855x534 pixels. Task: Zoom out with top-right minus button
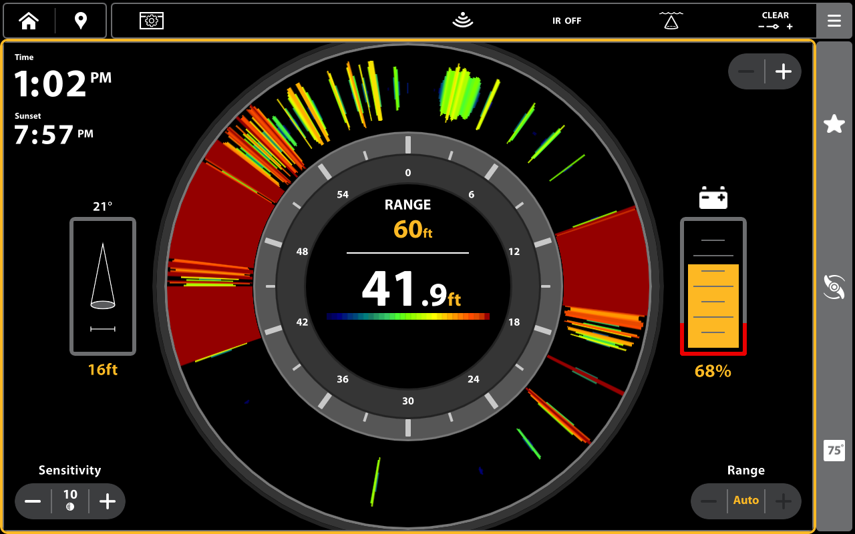point(747,71)
